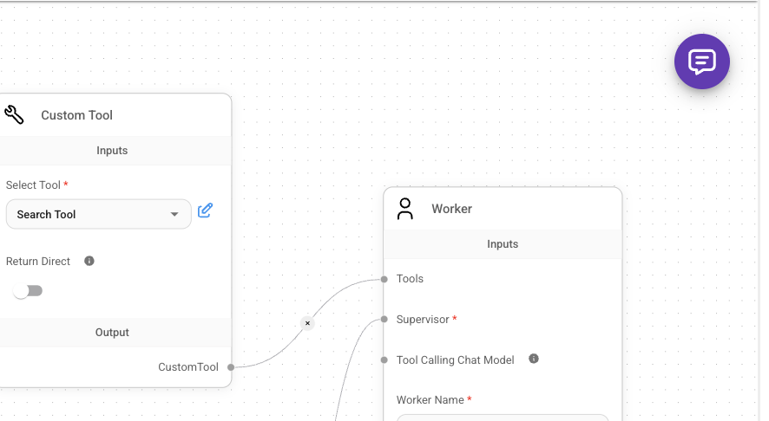Click the edit pencil beside Search Tool
769x421 pixels.
click(205, 210)
